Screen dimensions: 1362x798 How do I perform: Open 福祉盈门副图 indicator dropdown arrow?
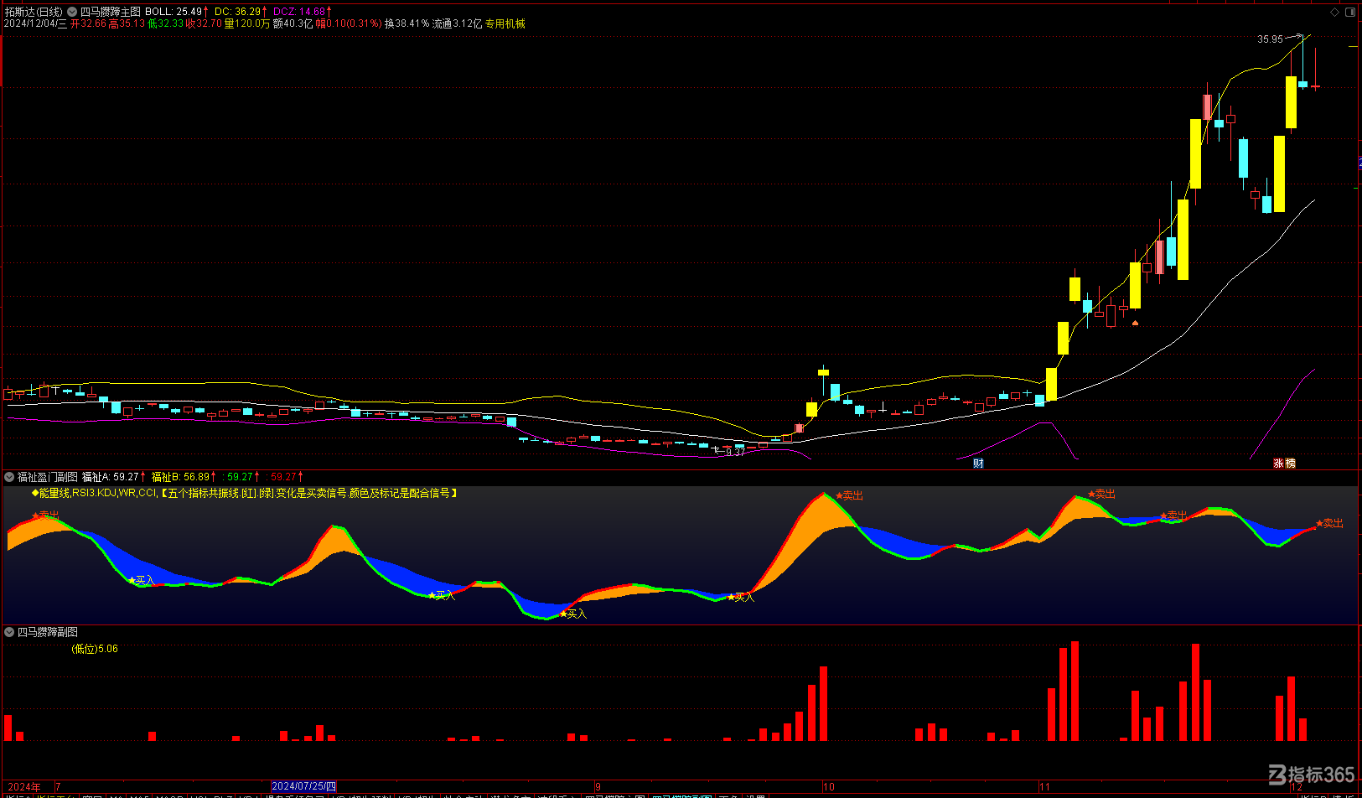9,477
